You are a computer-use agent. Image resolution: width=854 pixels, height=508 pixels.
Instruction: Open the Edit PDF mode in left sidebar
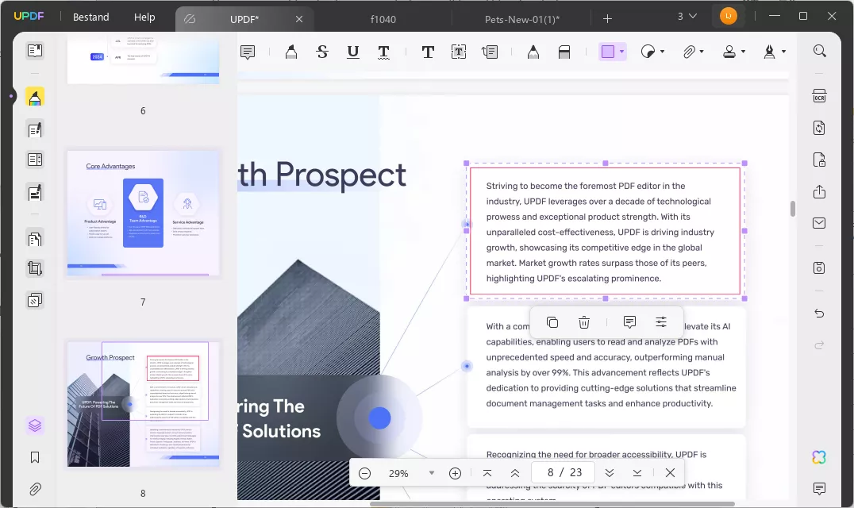click(x=35, y=129)
